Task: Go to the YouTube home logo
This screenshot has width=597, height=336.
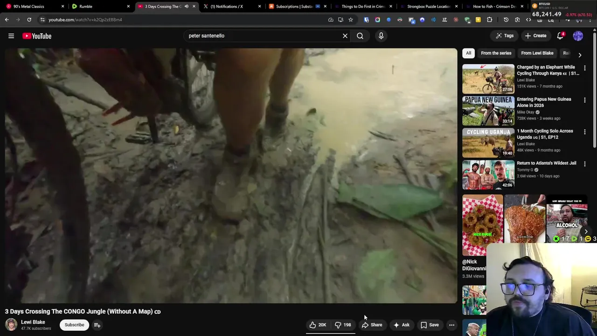Action: click(x=37, y=36)
